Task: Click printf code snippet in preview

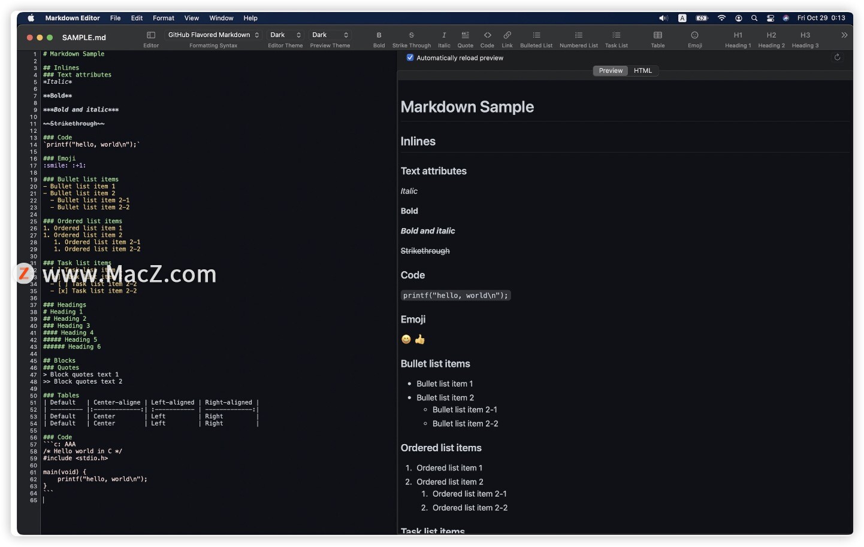Action: (x=456, y=296)
